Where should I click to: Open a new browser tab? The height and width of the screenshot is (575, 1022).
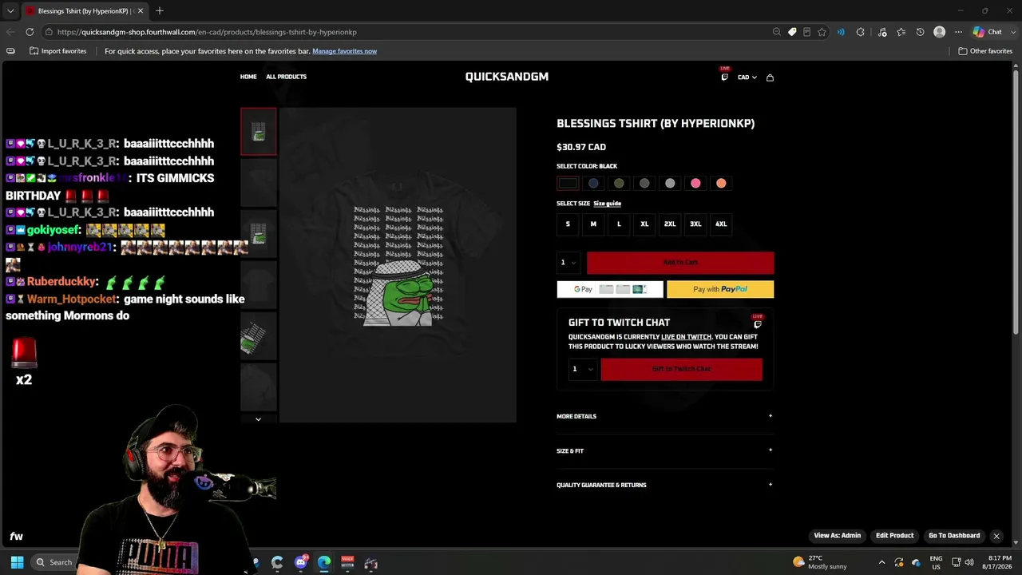(x=160, y=10)
